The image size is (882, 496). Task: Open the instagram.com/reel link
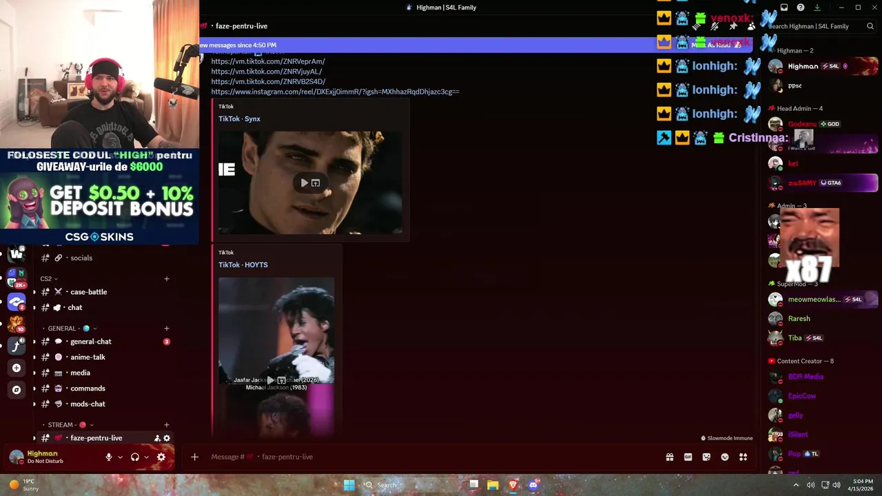[335, 92]
